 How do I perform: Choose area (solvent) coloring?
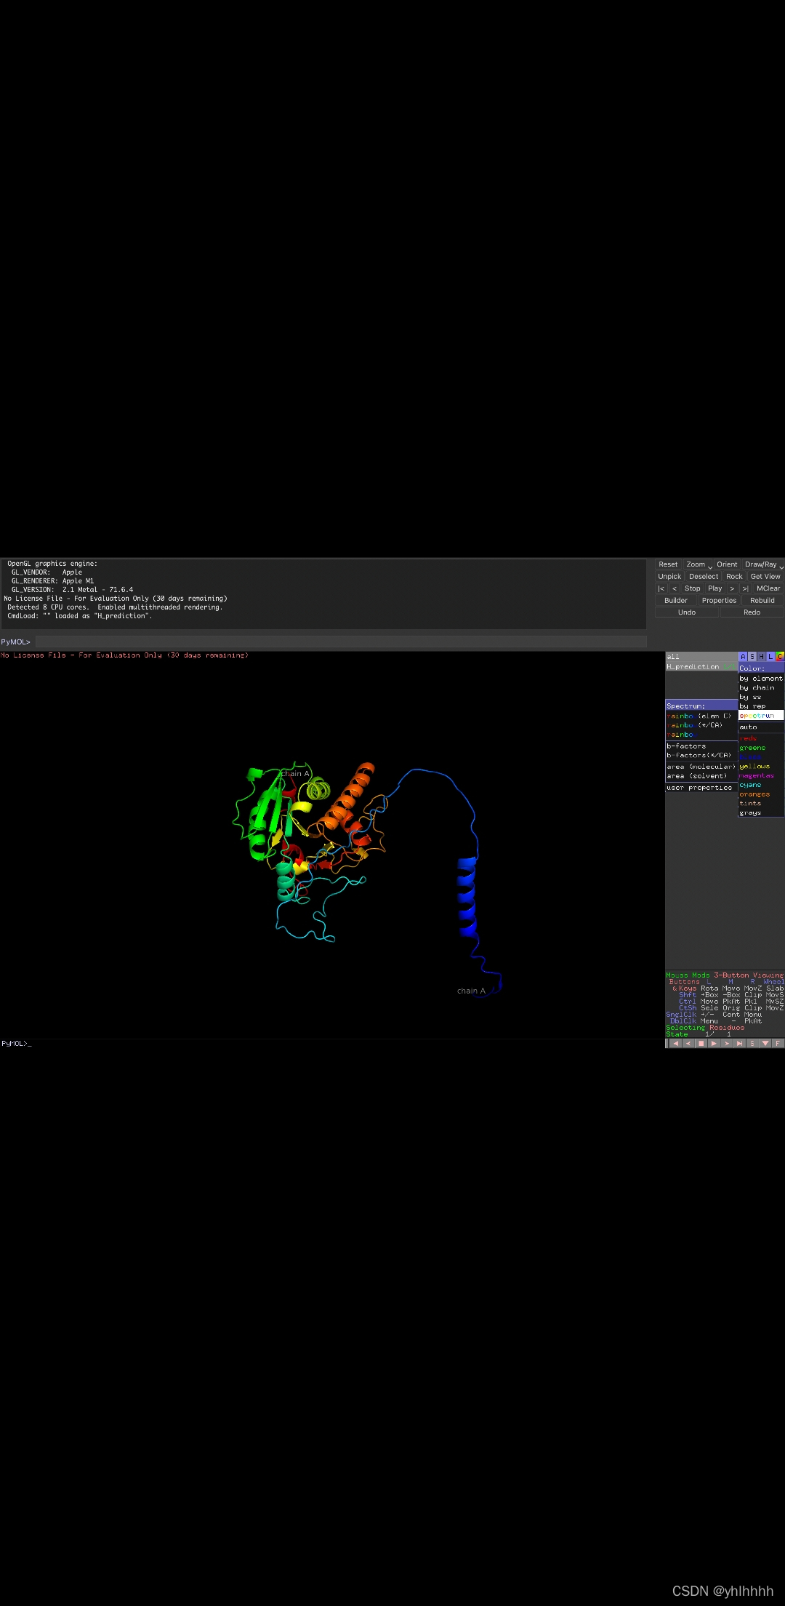click(x=701, y=776)
